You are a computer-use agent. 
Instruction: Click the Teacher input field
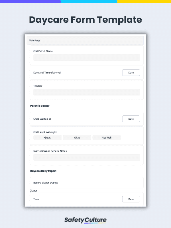pos(87,92)
